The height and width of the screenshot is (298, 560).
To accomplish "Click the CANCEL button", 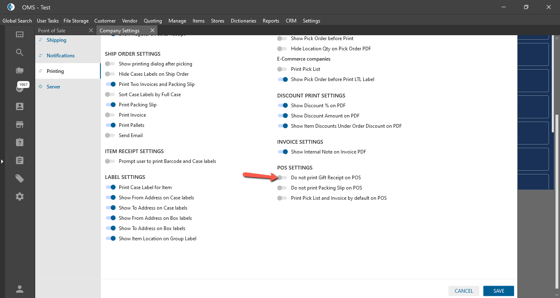I will tap(464, 291).
